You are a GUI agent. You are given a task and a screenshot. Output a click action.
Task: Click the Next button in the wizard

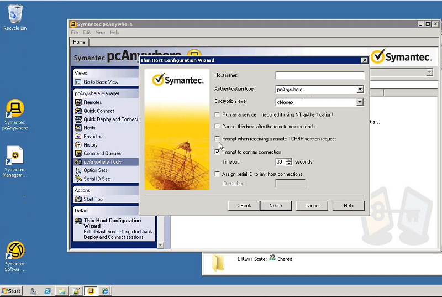276,206
